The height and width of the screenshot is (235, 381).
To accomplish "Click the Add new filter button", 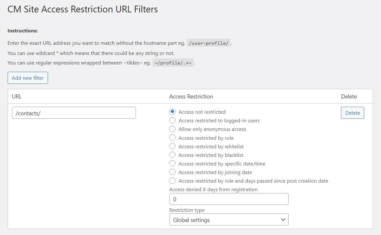I will (28, 78).
